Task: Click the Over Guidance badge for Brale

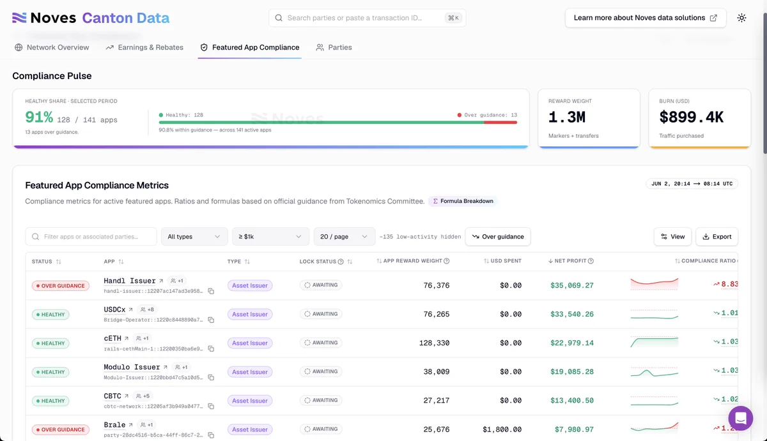Action: point(61,430)
